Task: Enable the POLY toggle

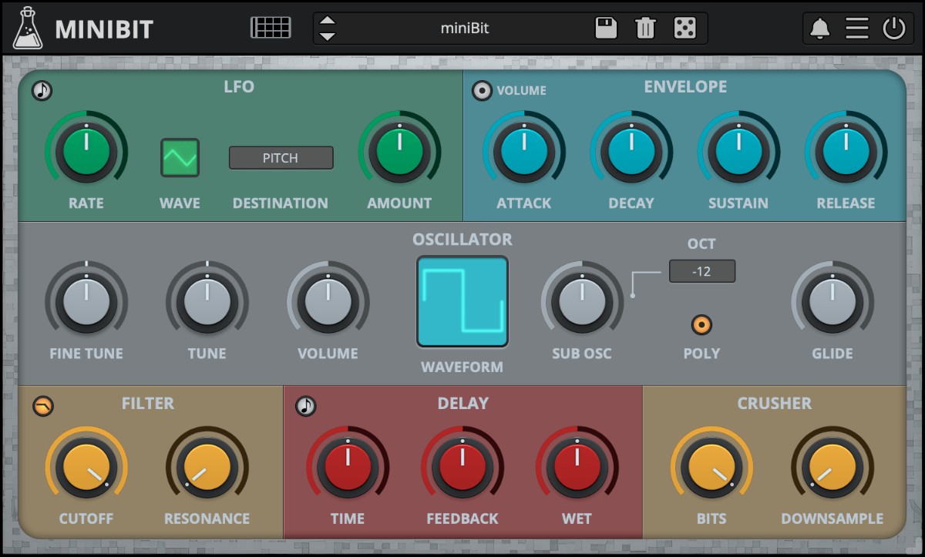Action: (x=701, y=324)
